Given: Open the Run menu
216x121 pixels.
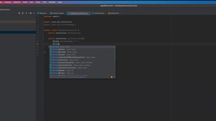Looking at the screenshot, I should click(31, 2).
